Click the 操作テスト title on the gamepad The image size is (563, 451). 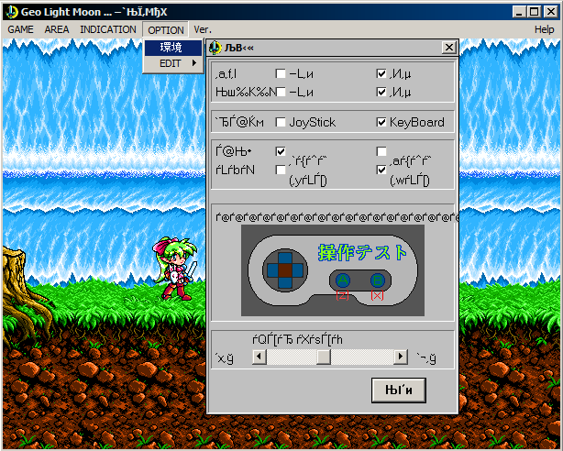pos(362,252)
